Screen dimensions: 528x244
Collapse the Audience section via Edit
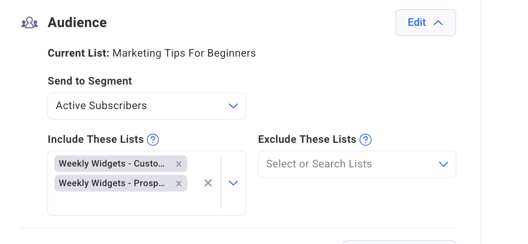417,22
